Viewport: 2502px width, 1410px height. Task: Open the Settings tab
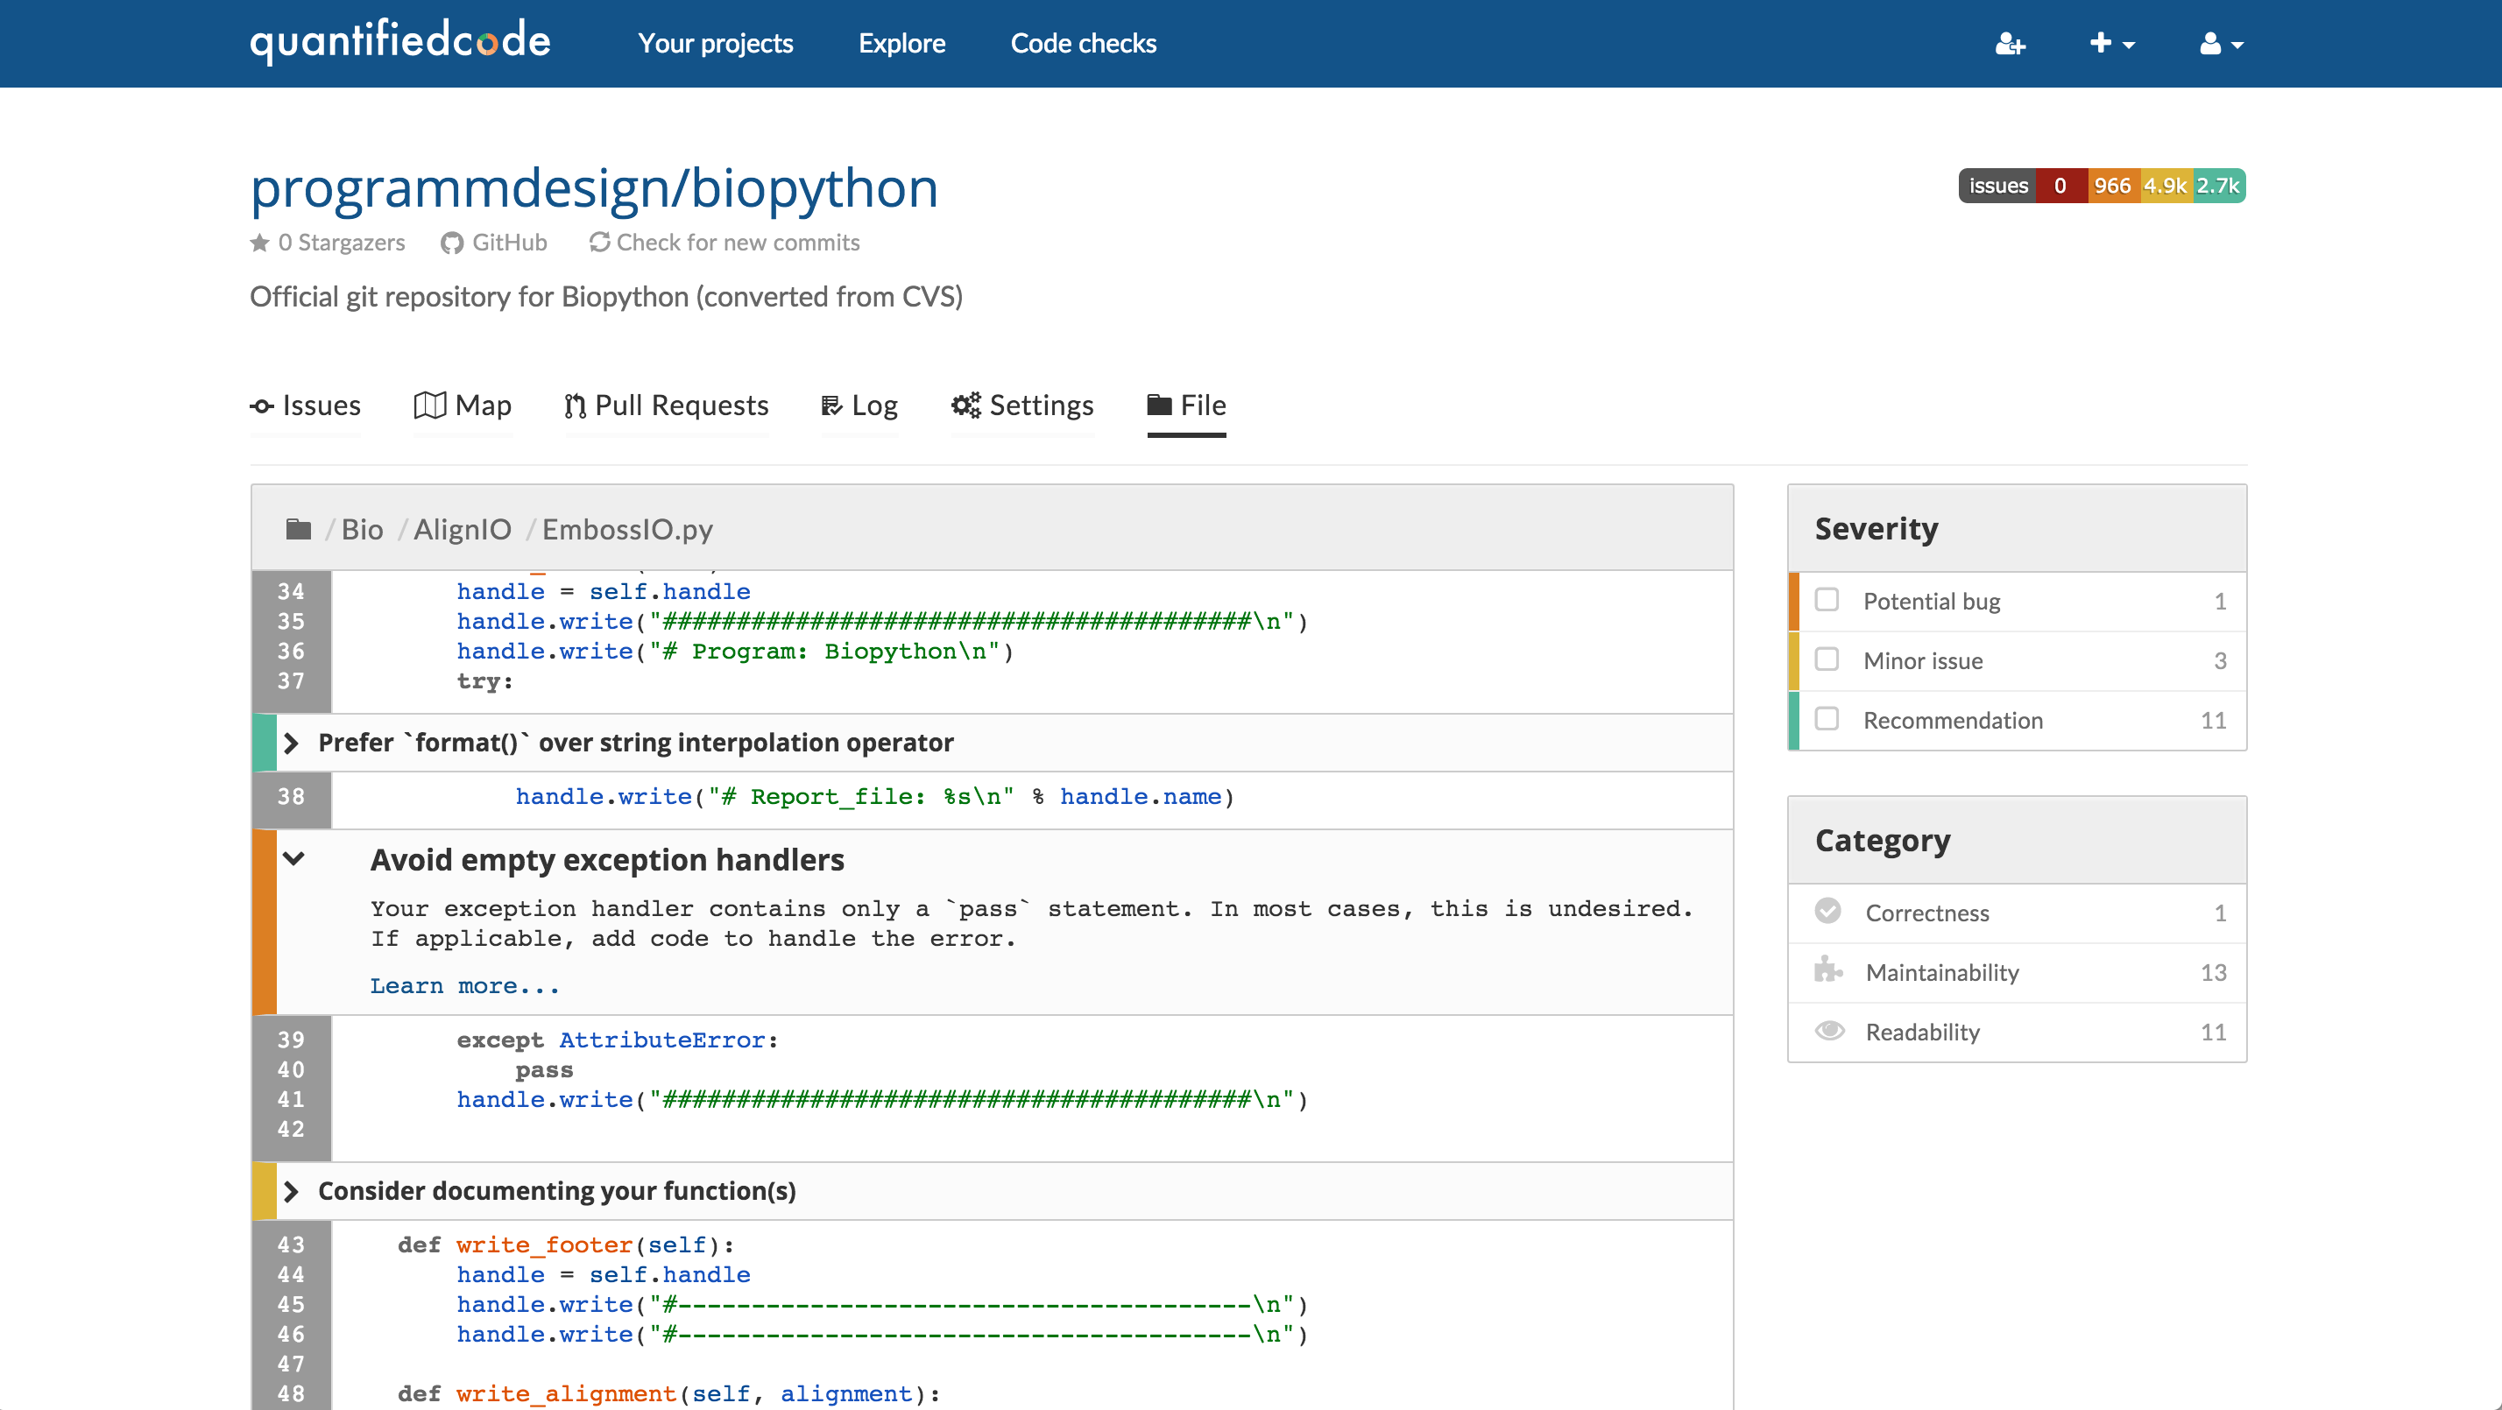click(x=1021, y=405)
